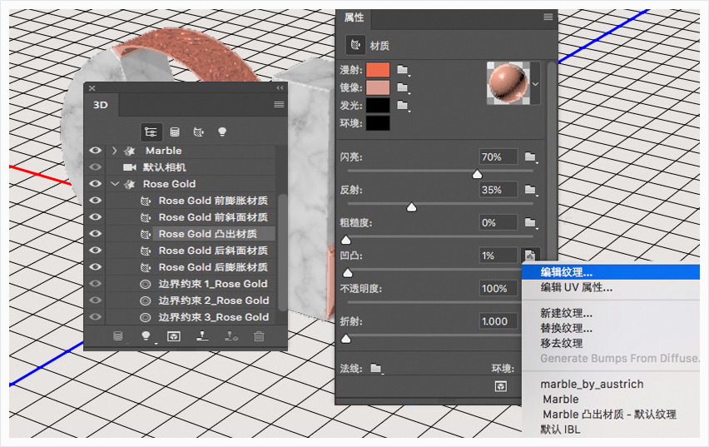Click the render icon at Properties panel bottom

click(x=501, y=386)
